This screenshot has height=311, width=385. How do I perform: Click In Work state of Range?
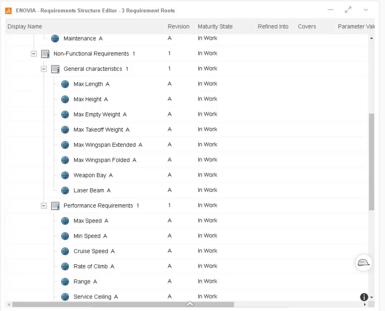(x=208, y=281)
